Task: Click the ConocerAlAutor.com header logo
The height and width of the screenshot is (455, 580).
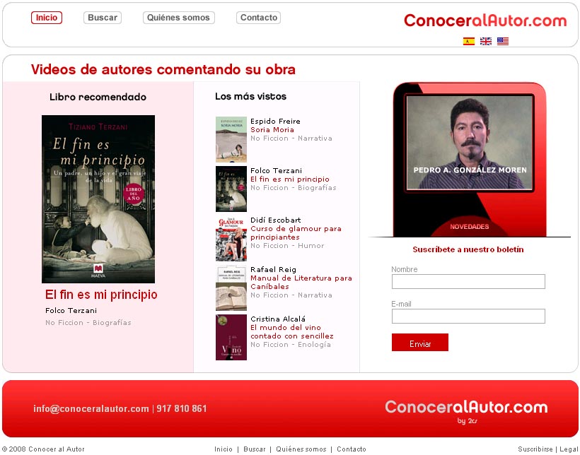Action: (485, 20)
